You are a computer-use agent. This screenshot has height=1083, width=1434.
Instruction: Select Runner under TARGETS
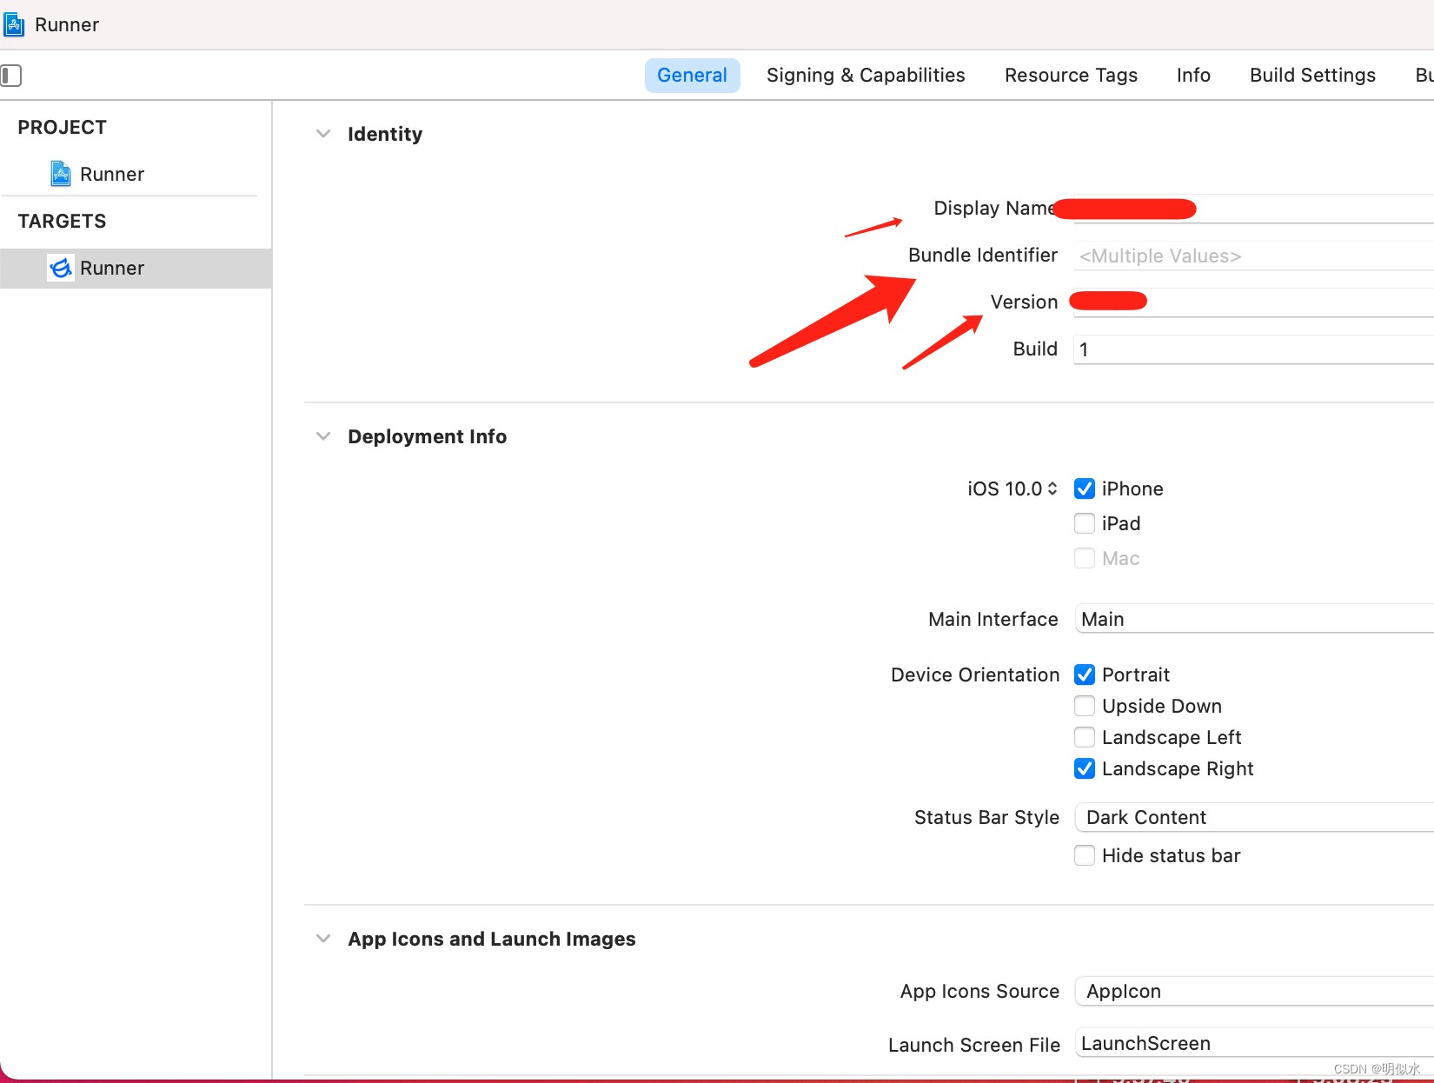tap(136, 268)
